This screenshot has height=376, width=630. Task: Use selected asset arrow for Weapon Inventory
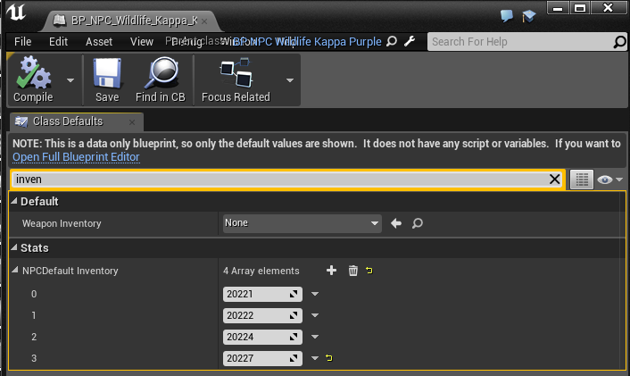pos(397,223)
